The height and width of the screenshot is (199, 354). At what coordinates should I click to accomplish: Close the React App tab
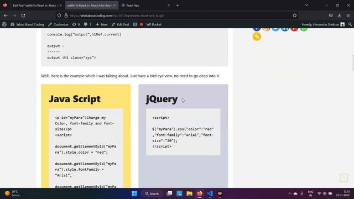169,6
